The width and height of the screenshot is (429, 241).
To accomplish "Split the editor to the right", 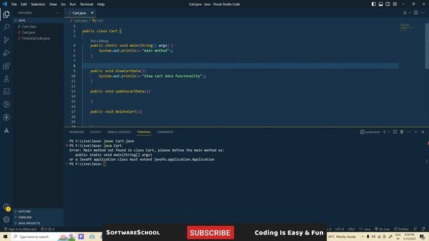I will click(416, 13).
